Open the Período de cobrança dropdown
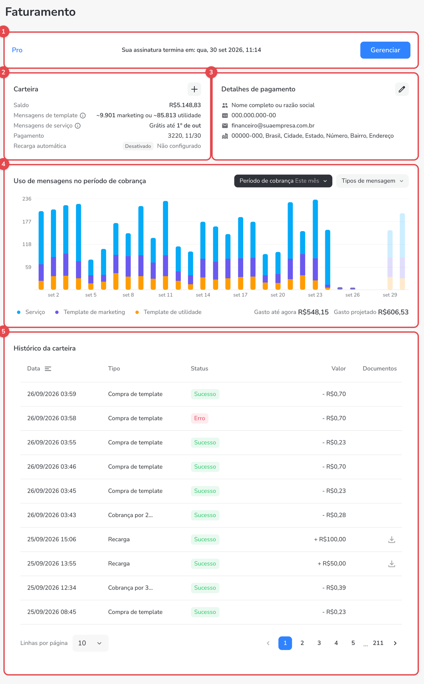 click(283, 181)
